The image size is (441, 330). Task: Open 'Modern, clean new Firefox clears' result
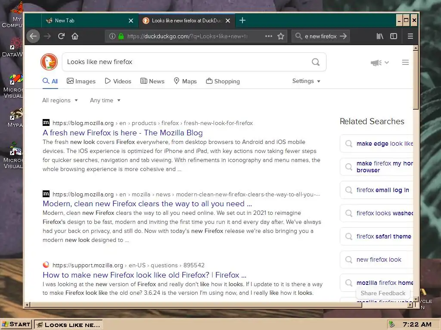tap(147, 203)
